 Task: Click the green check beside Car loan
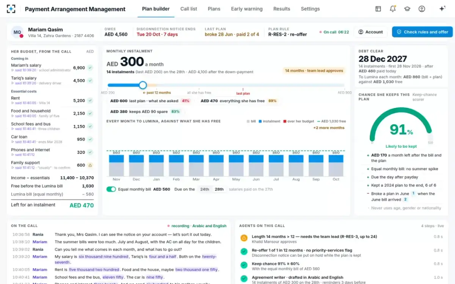(x=90, y=139)
